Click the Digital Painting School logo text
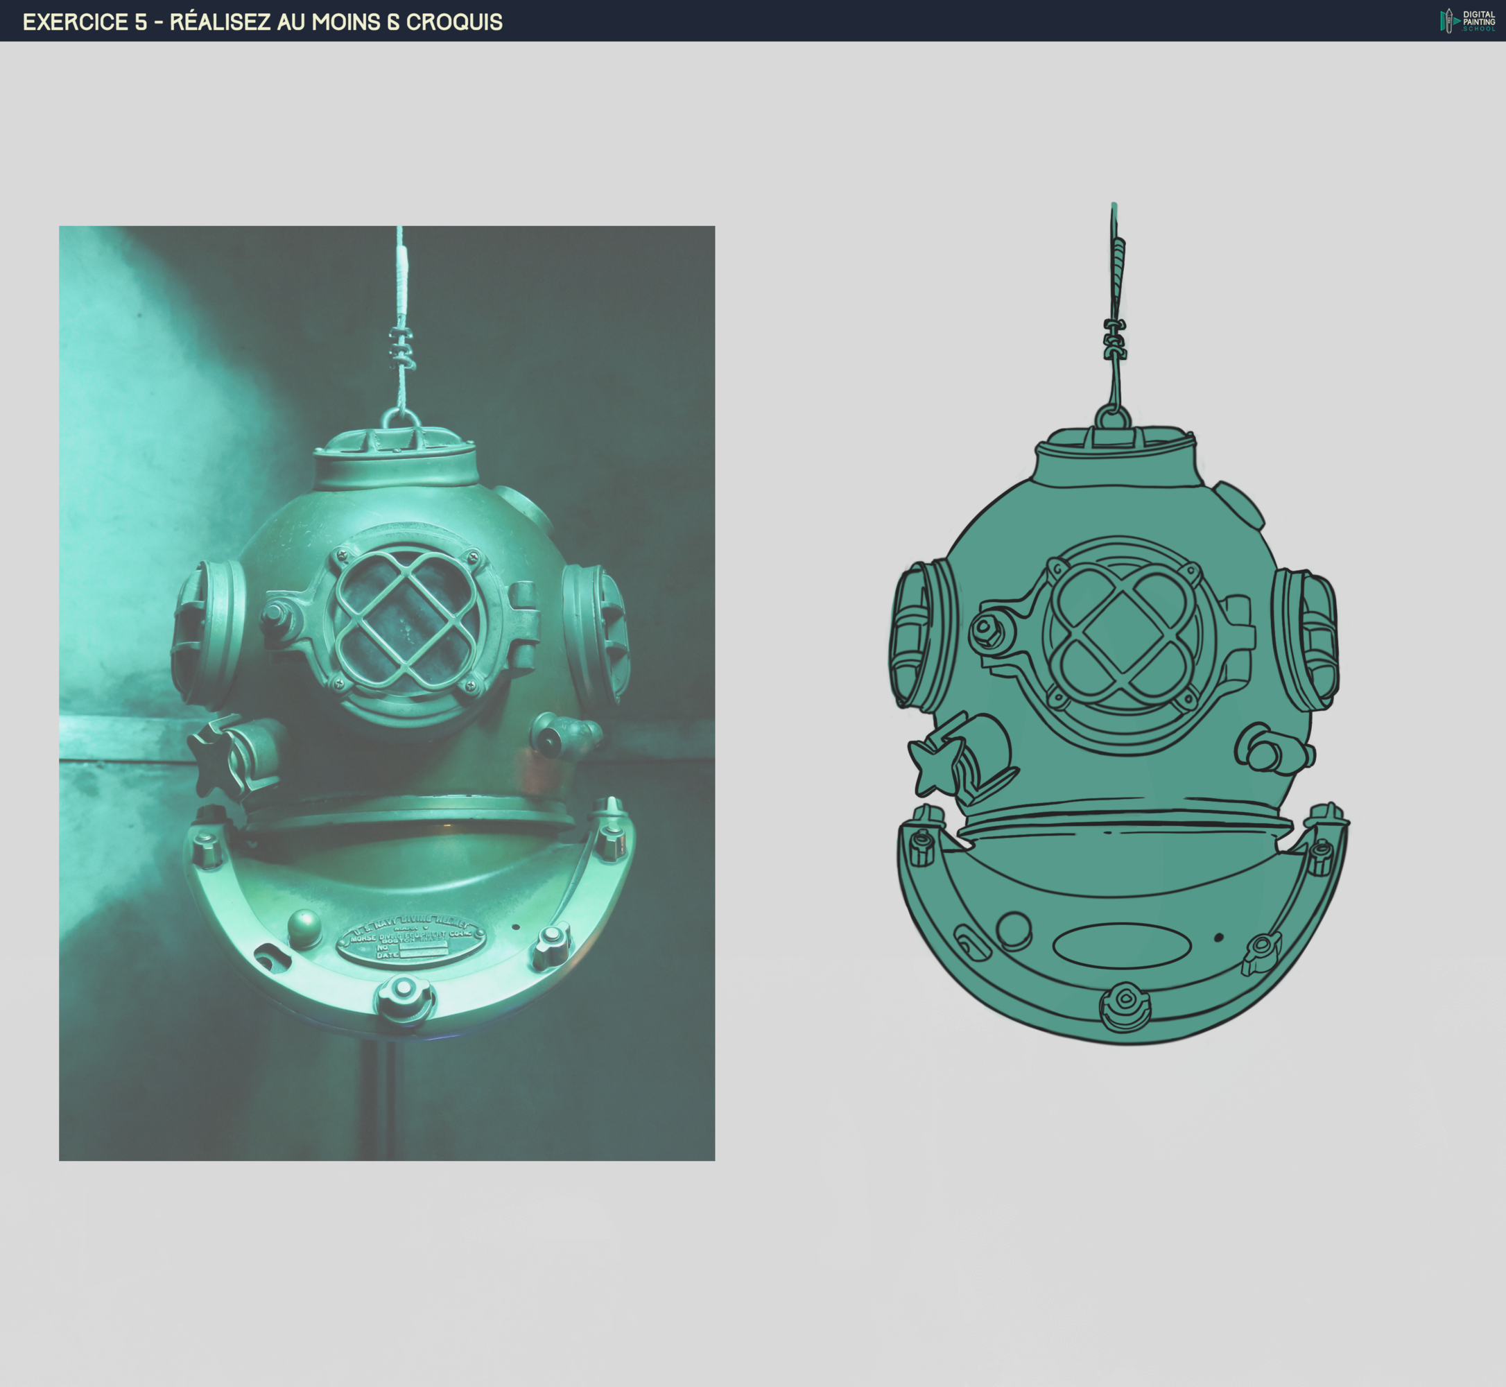 tap(1479, 20)
